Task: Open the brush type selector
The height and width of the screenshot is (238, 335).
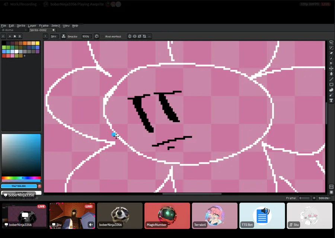Action: [45, 37]
